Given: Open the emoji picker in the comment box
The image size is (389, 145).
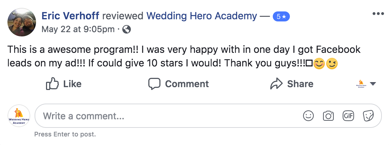Looking at the screenshot, I should click(x=308, y=116).
